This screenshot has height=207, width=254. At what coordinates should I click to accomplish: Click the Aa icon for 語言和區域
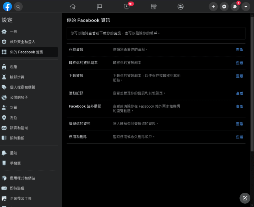coord(4,128)
